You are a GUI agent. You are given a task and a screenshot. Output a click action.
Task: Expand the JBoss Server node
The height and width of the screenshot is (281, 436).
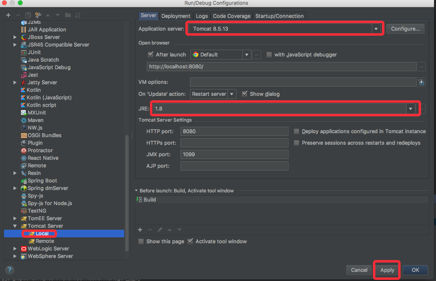click(15, 37)
